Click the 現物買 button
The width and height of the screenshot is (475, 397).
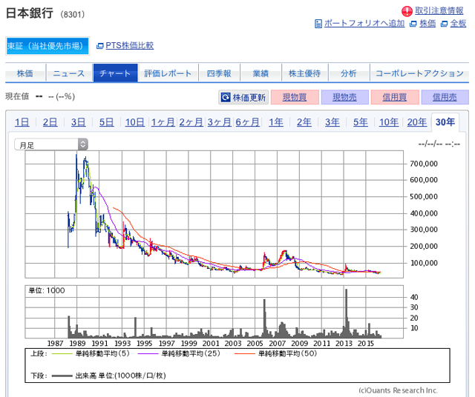pos(295,97)
